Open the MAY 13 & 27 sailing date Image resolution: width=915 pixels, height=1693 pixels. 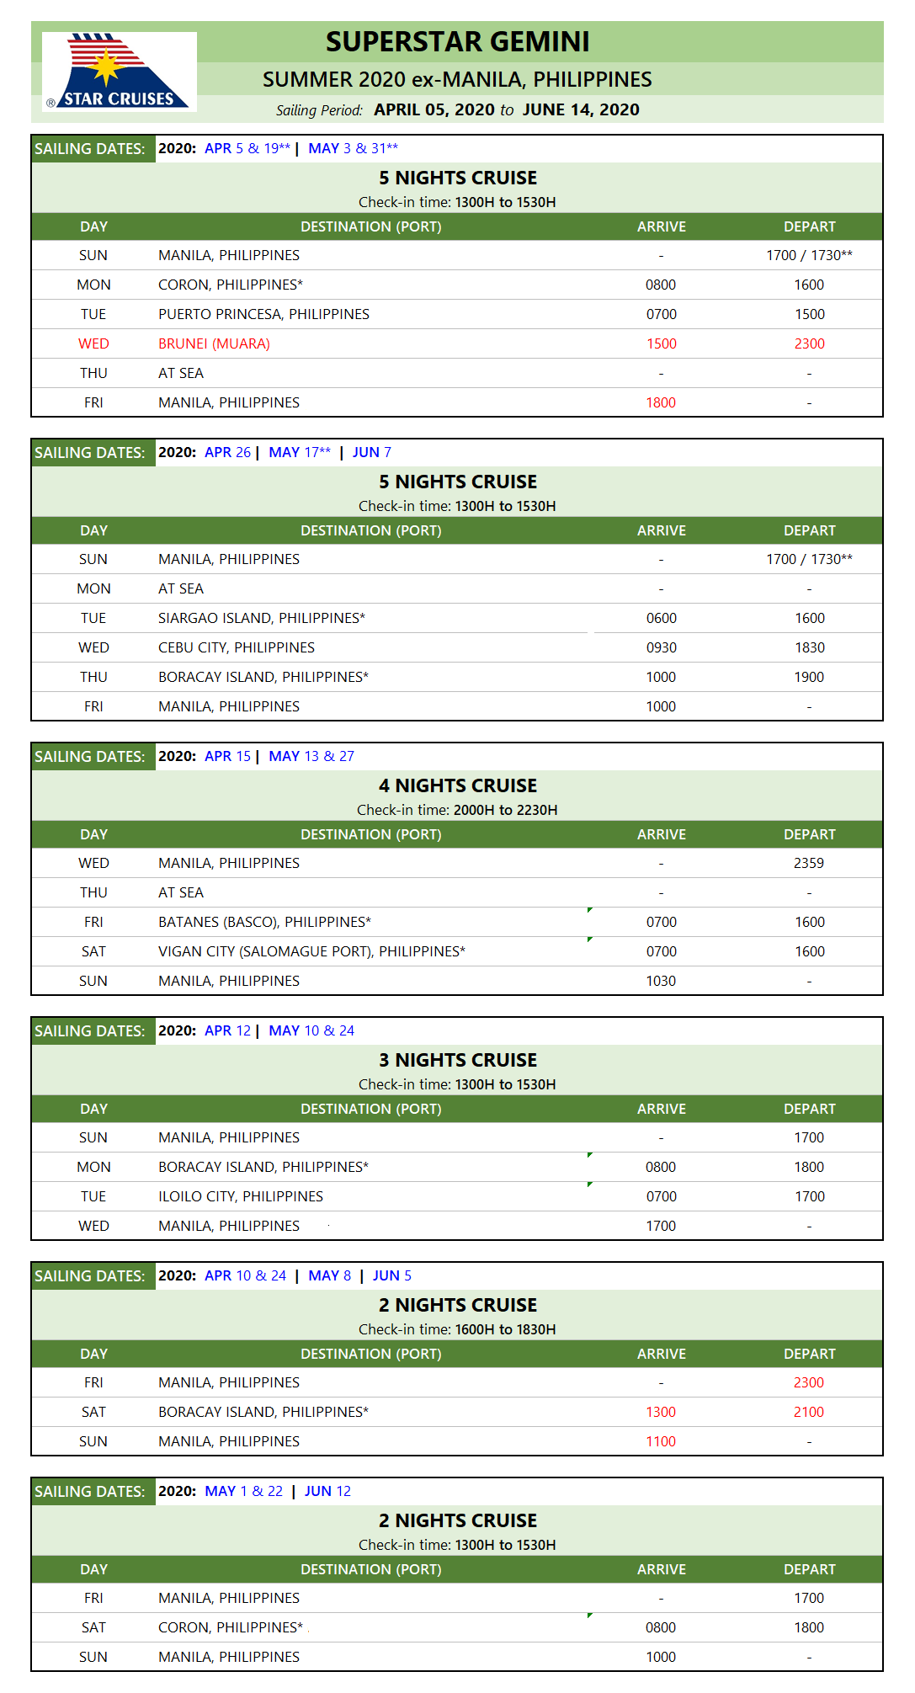click(x=311, y=756)
